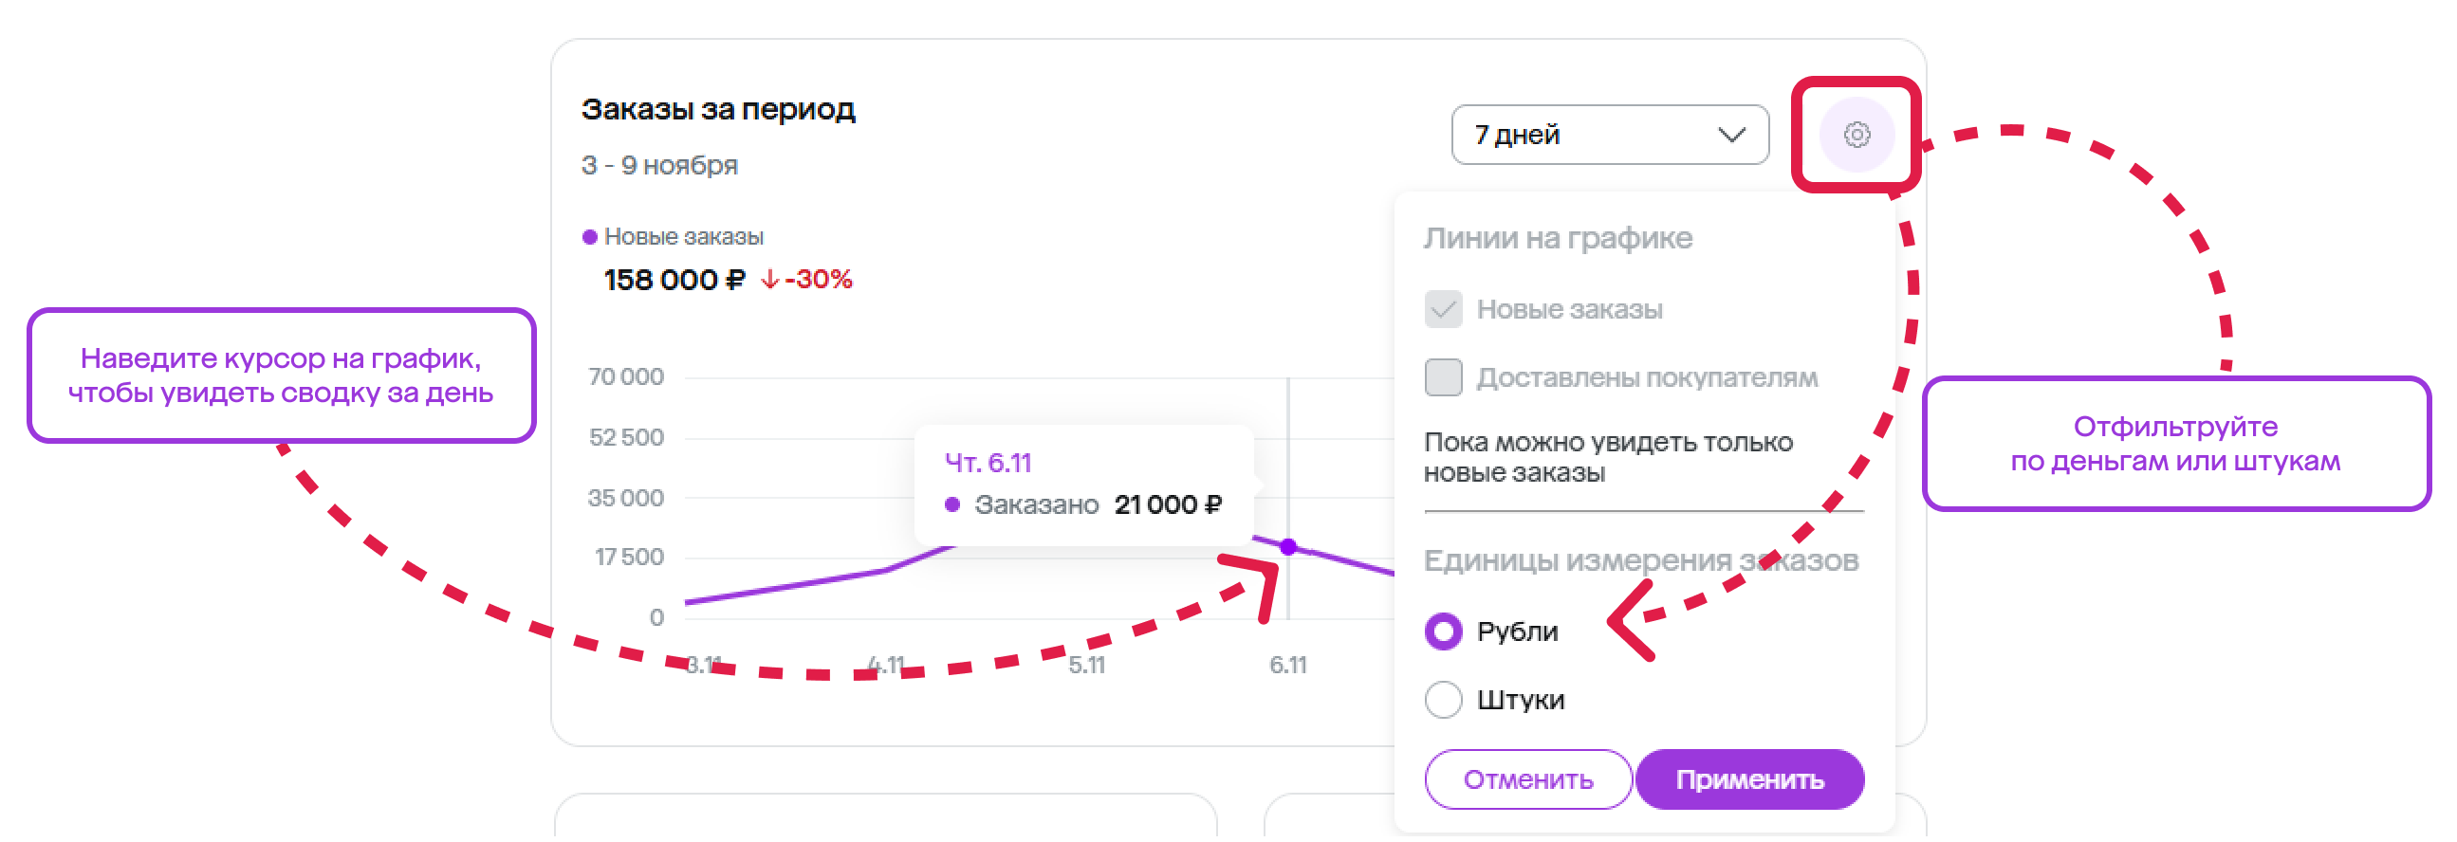Image resolution: width=2457 pixels, height=842 pixels.
Task: Click the purple legend dot for Новые заказы
Action: (x=589, y=236)
